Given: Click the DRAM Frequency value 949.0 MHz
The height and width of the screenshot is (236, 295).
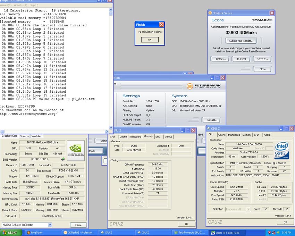Looking at the screenshot, I should pyautogui.click(x=158, y=164).
